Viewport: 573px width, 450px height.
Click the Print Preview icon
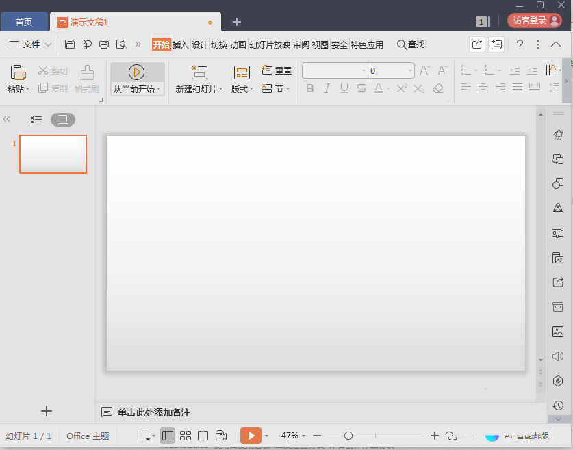click(122, 44)
